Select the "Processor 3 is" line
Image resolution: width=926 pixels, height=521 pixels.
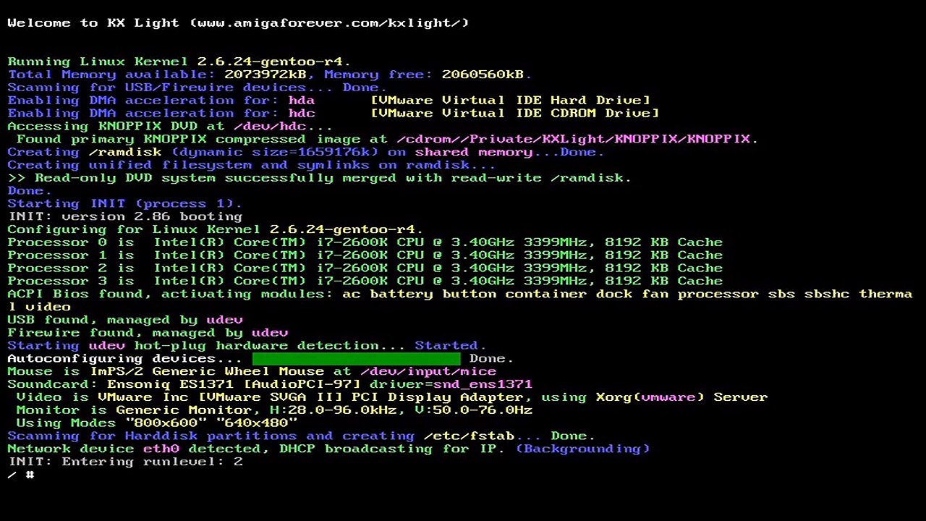point(365,281)
